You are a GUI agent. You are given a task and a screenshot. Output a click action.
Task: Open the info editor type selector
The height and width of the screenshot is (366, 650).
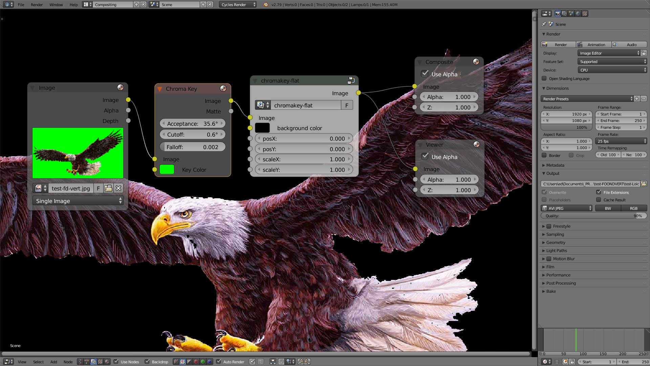(x=9, y=4)
